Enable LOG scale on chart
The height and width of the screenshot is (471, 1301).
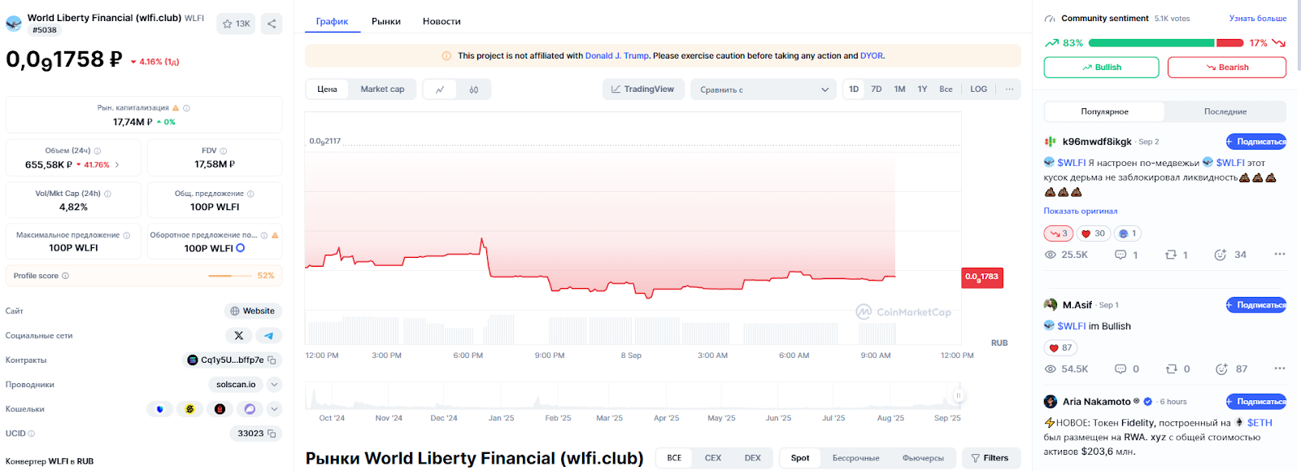point(978,89)
